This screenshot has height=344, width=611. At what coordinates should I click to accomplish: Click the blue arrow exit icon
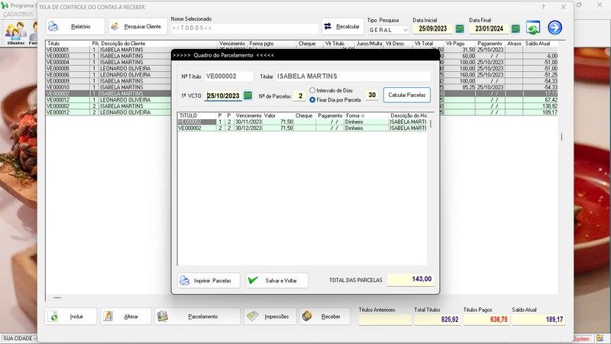click(x=554, y=28)
